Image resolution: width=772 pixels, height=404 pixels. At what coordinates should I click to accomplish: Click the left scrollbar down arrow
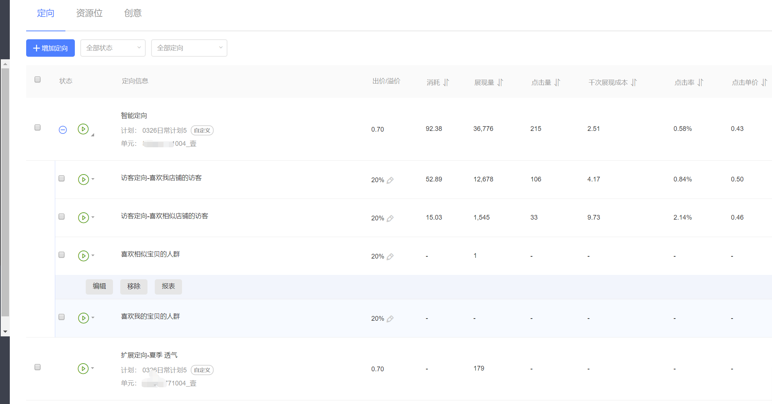pos(5,332)
